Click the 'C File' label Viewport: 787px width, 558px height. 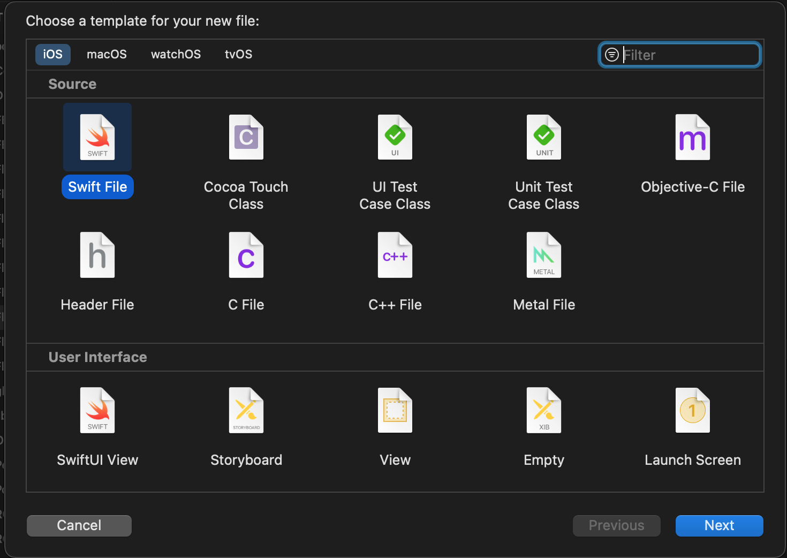point(246,305)
